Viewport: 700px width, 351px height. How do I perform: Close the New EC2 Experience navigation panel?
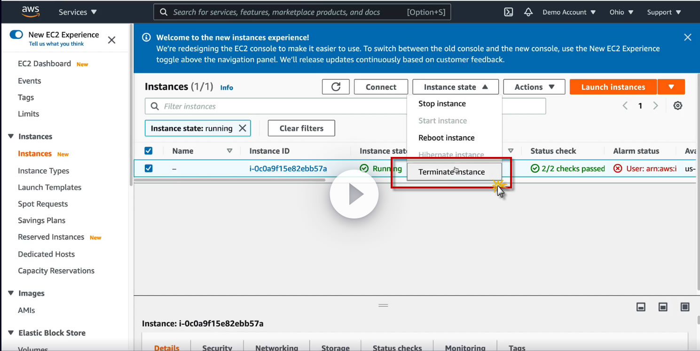(x=111, y=40)
